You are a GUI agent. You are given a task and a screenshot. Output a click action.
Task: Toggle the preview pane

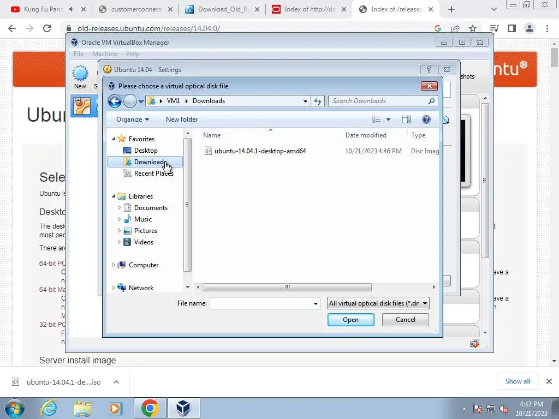(x=406, y=119)
